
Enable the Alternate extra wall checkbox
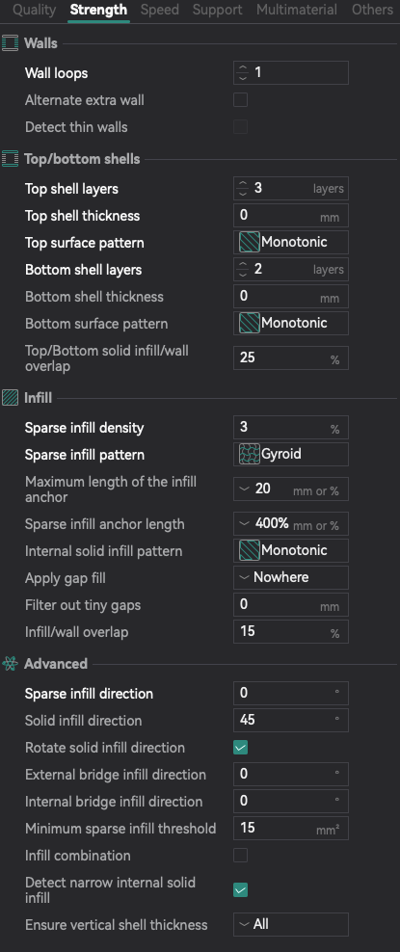[240, 99]
